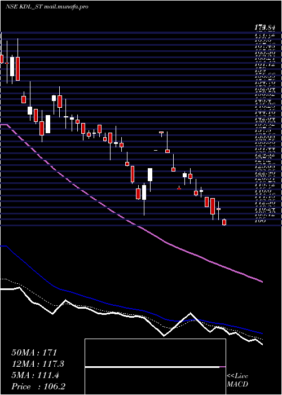Click inside the MACD histogram box
This screenshot has height=395, width=282.
pyautogui.click(x=155, y=367)
